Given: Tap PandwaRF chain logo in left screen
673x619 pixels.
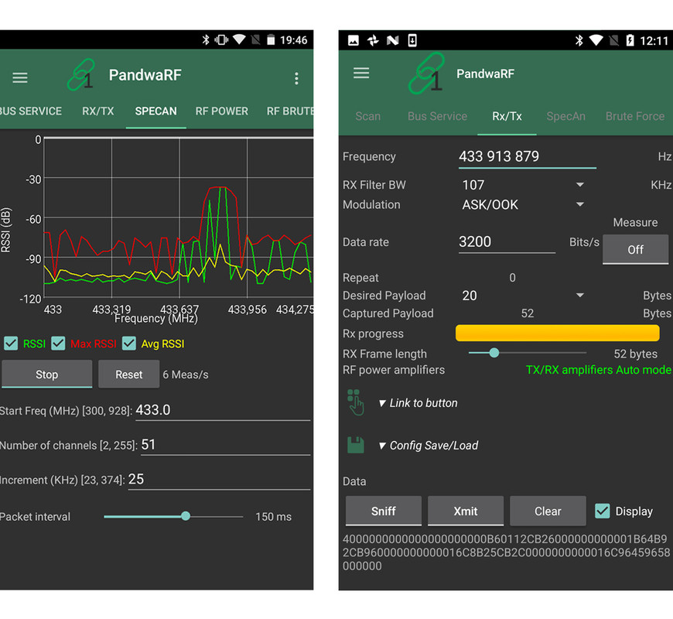Looking at the screenshot, I should (81, 75).
